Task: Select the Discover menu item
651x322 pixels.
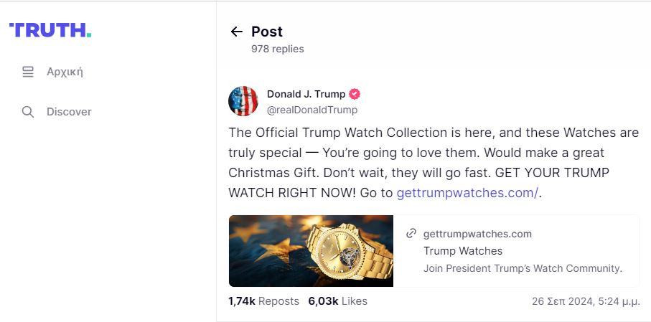Action: (x=69, y=112)
